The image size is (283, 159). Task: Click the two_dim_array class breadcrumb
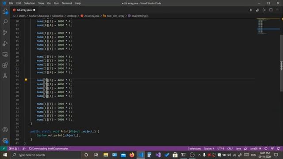click(114, 16)
